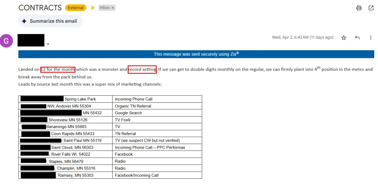Open the email in a new window
Image resolution: width=378 pixels, height=184 pixels.
pos(371,8)
